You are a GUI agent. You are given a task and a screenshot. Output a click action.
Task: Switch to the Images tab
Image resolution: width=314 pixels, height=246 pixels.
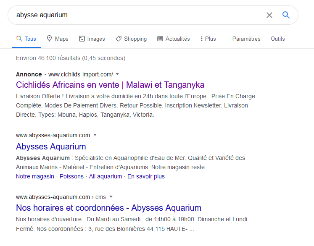pos(92,39)
